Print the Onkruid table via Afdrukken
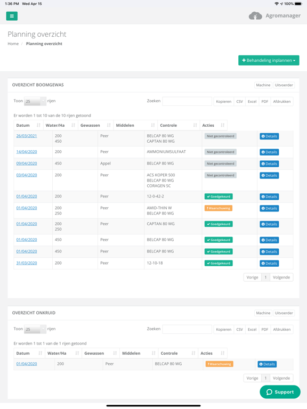Viewport: 307px width, 409px height. pyautogui.click(x=281, y=330)
